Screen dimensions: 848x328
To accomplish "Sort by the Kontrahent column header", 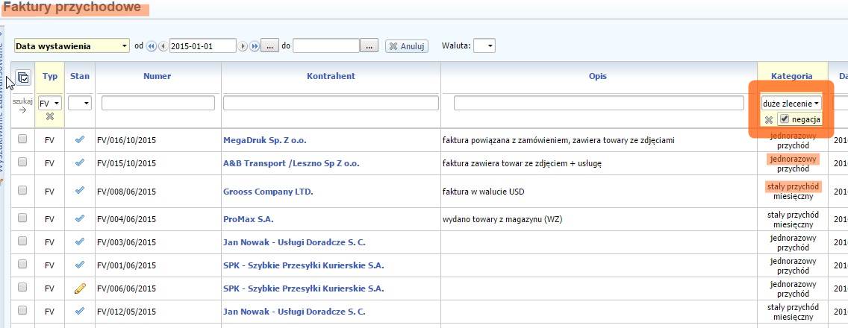I will (x=330, y=76).
